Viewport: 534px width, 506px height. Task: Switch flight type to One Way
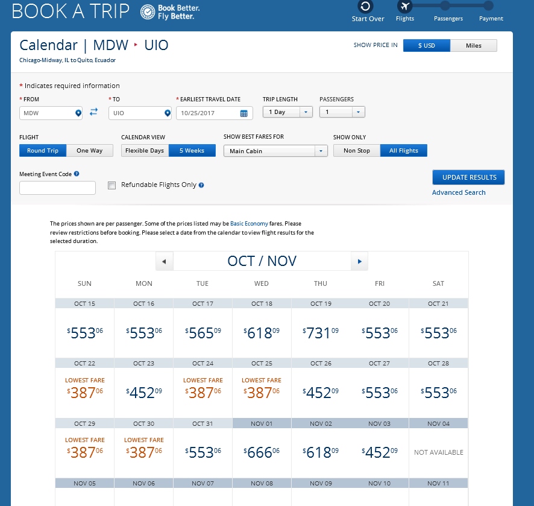90,151
